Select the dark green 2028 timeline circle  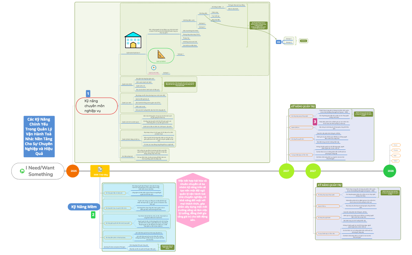pos(390,171)
